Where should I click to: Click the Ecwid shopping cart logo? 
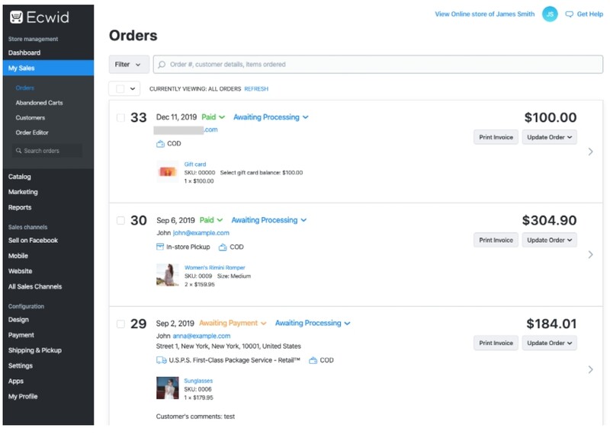pos(16,17)
